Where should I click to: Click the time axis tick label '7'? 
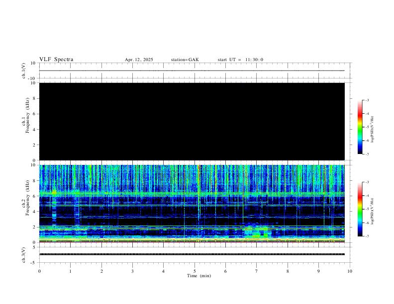[x=257, y=271]
